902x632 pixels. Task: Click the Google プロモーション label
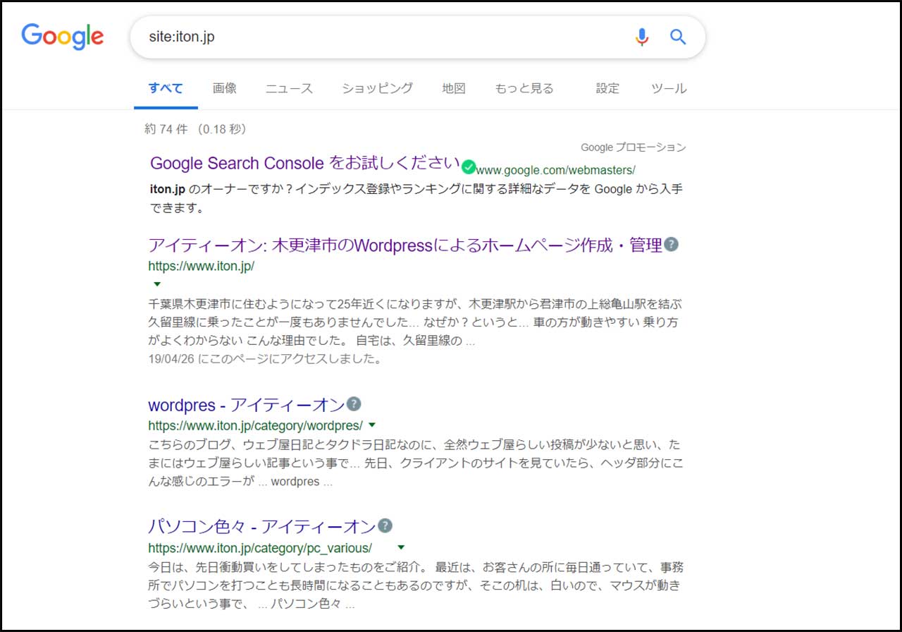[x=633, y=147]
